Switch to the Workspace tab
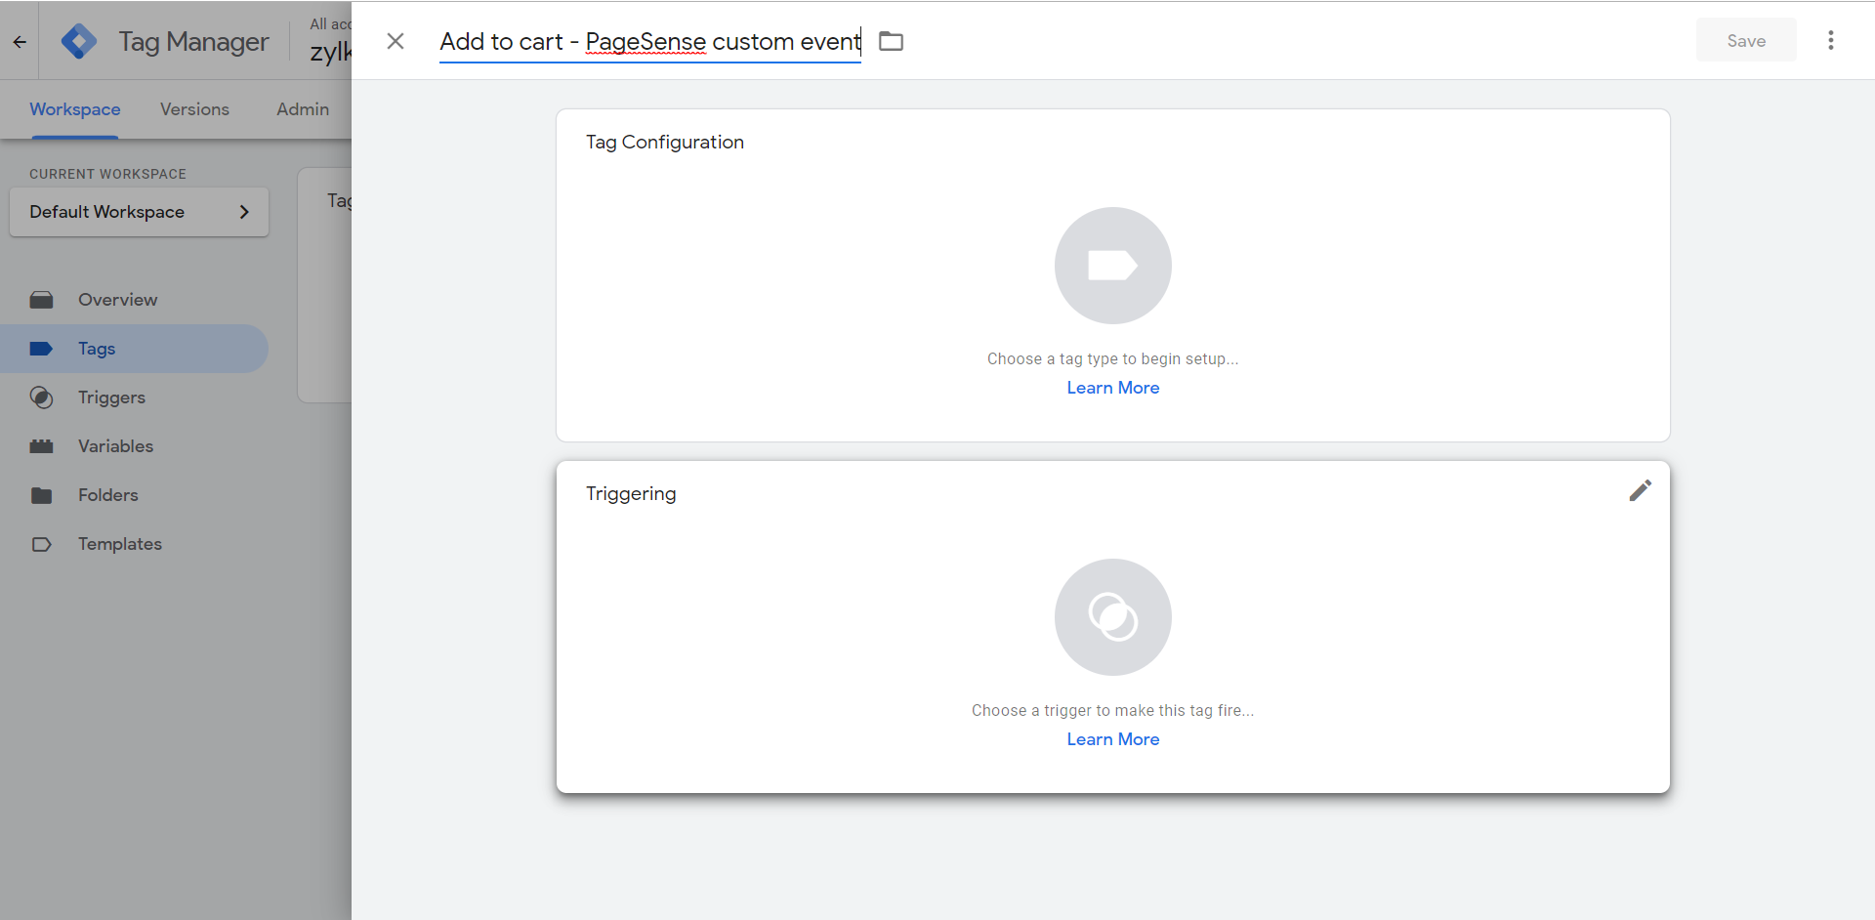Image resolution: width=1875 pixels, height=920 pixels. tap(75, 109)
